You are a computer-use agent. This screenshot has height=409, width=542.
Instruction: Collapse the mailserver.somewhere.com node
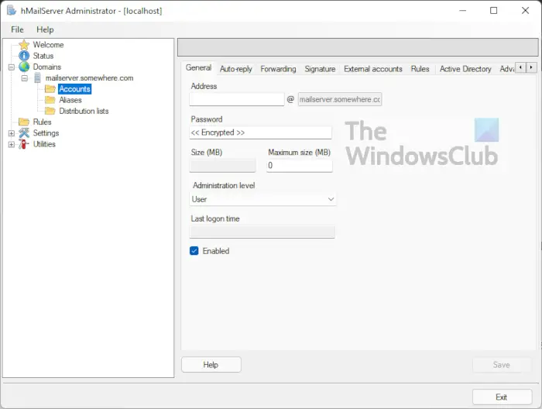tap(24, 78)
